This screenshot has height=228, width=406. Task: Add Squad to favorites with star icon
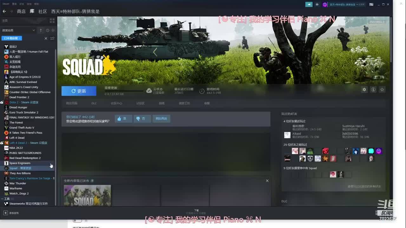(x=382, y=90)
